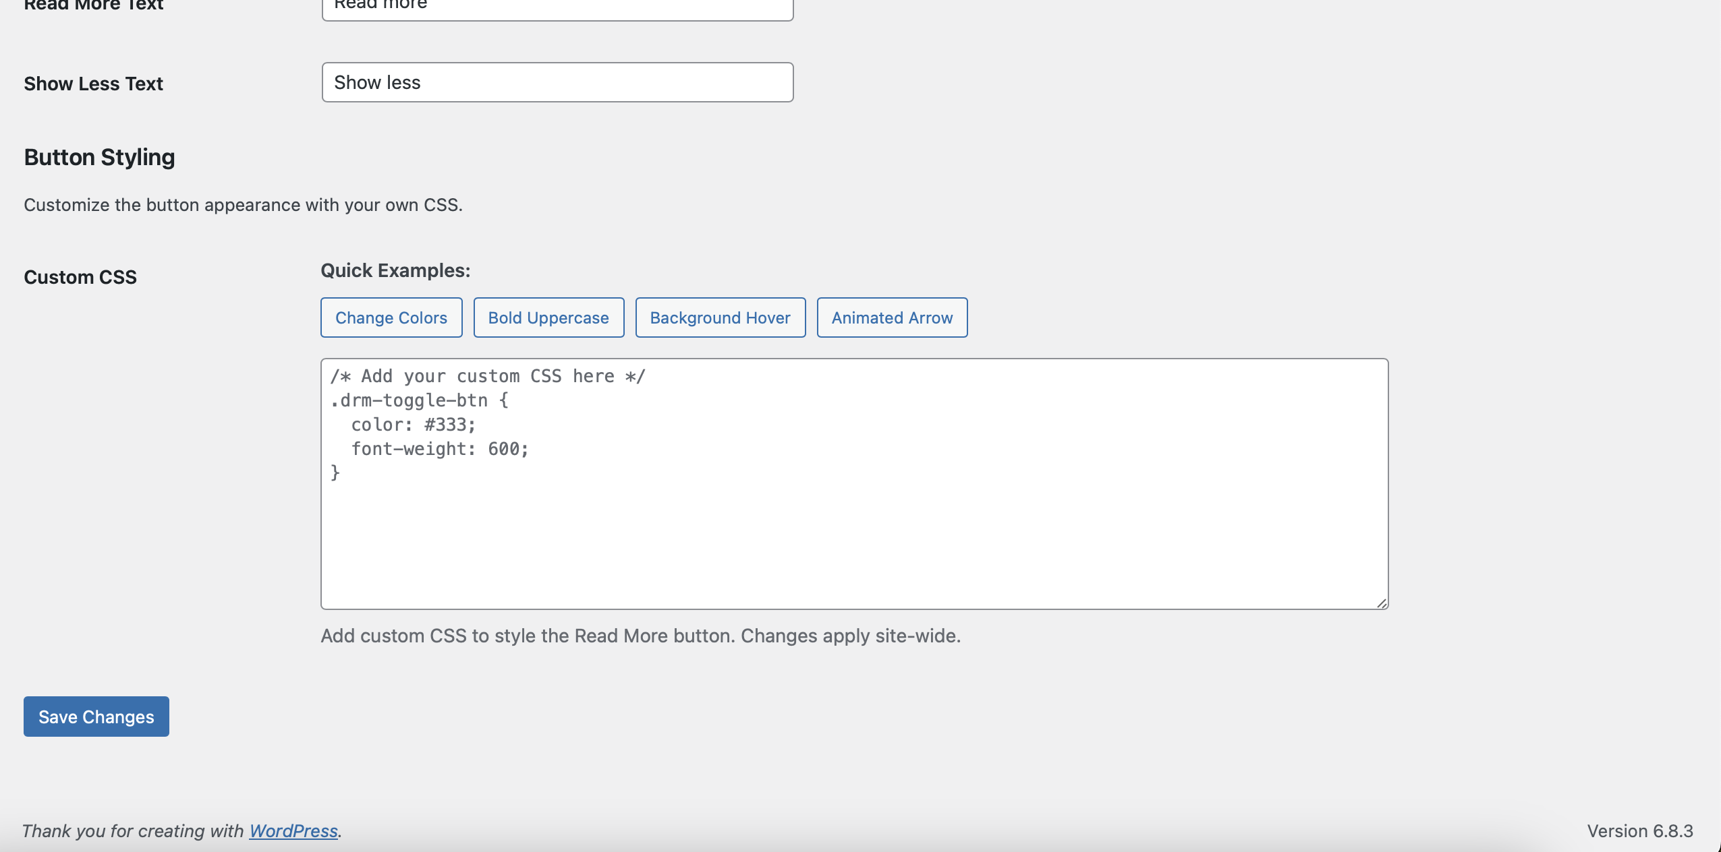Click the site-wide changes help description
The height and width of the screenshot is (852, 1721).
[640, 636]
